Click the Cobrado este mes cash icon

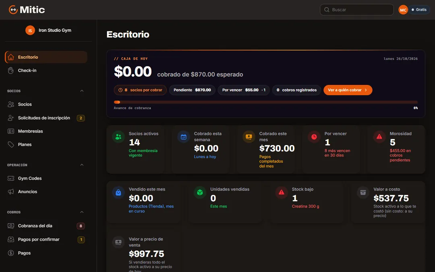pyautogui.click(x=249, y=137)
